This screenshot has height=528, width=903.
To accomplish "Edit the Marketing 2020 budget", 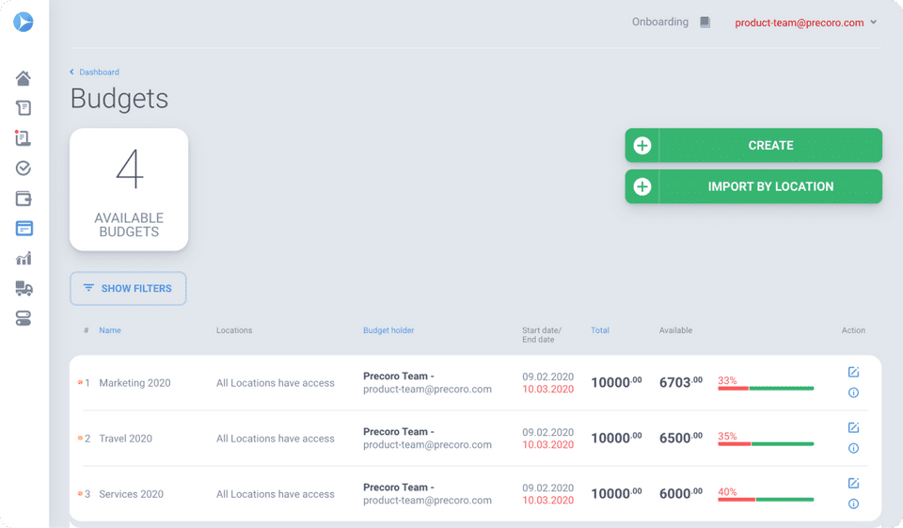I will click(853, 373).
